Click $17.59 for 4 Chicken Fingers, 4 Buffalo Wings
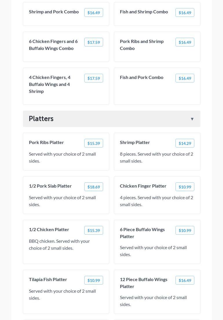 94,78
